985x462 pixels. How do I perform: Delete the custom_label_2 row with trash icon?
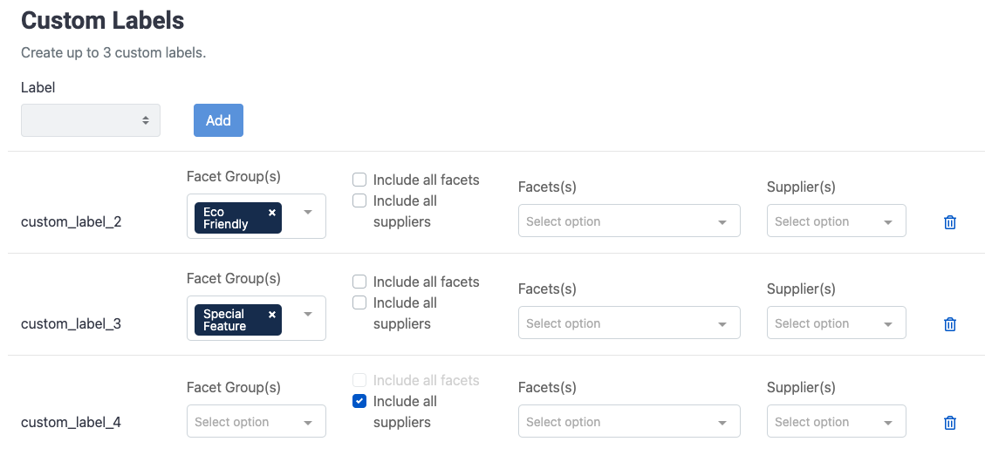click(950, 221)
